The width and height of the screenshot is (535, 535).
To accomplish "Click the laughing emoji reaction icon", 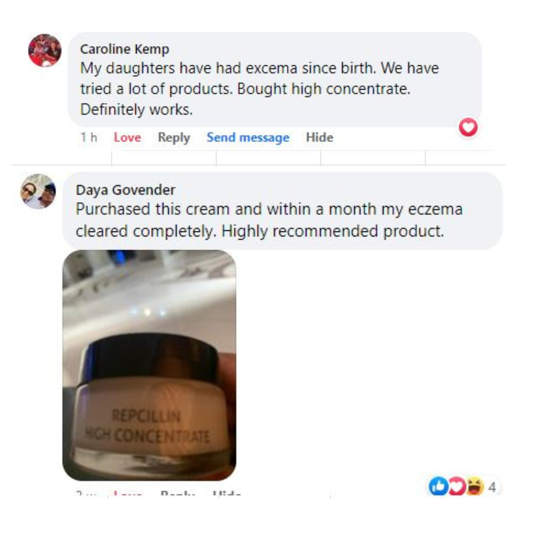I will pos(475,486).
